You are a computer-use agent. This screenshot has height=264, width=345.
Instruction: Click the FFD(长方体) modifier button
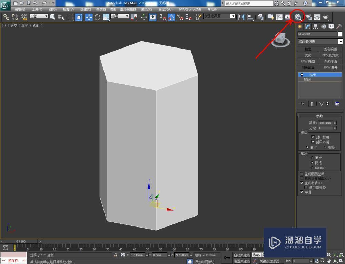point(331,54)
